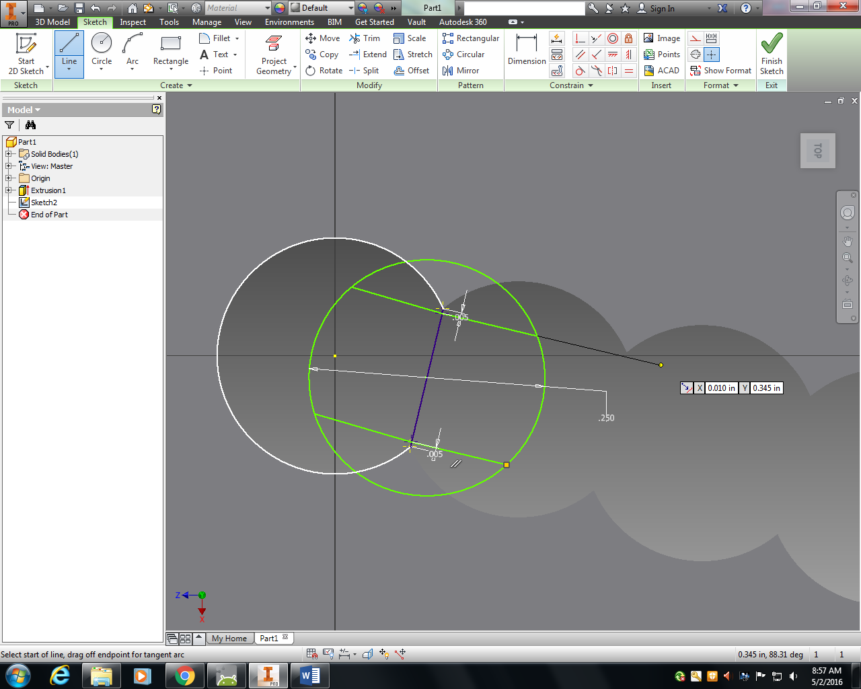Click the X coordinate input field

click(721, 388)
